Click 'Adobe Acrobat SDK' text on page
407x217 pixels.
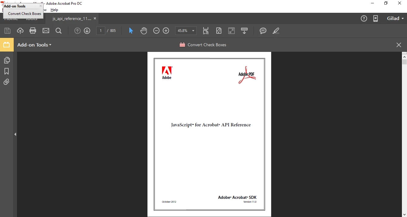click(x=237, y=197)
